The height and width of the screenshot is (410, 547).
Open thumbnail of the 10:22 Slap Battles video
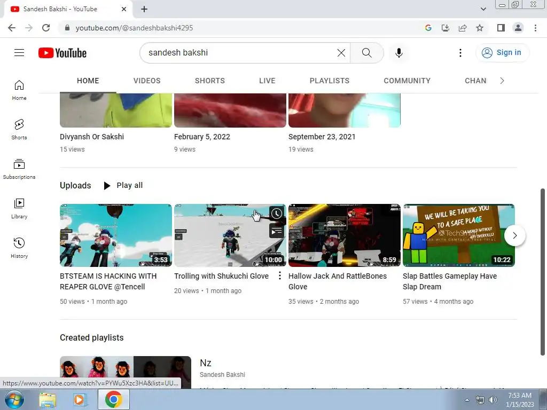[459, 235]
